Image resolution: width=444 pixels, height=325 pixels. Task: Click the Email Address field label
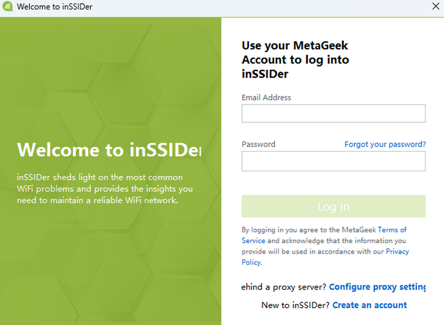[266, 98]
